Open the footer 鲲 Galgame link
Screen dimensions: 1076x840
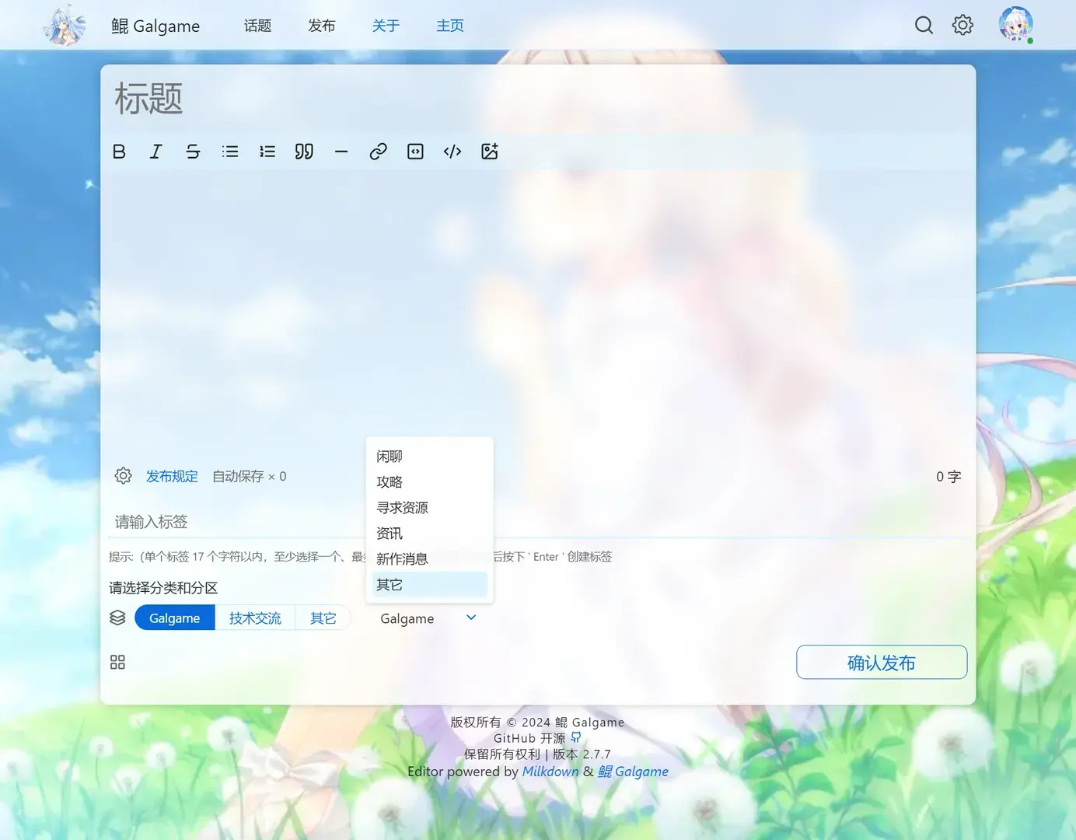pos(633,772)
